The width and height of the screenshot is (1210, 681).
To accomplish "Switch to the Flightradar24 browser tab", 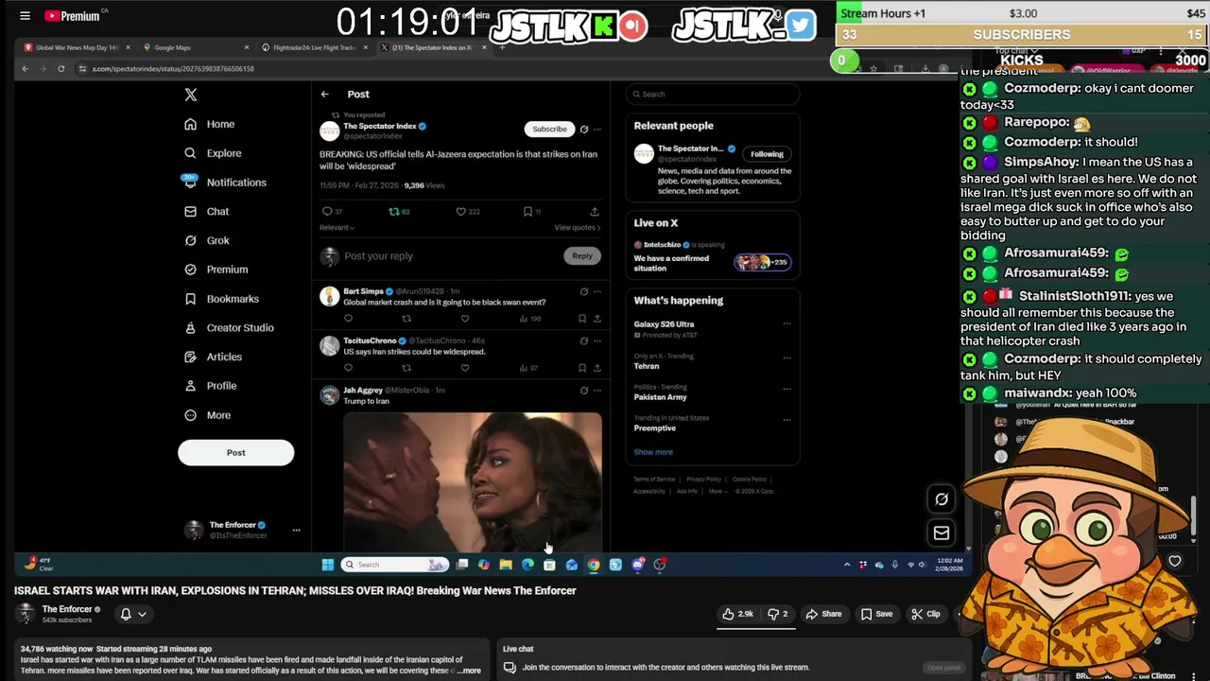I will (x=314, y=47).
